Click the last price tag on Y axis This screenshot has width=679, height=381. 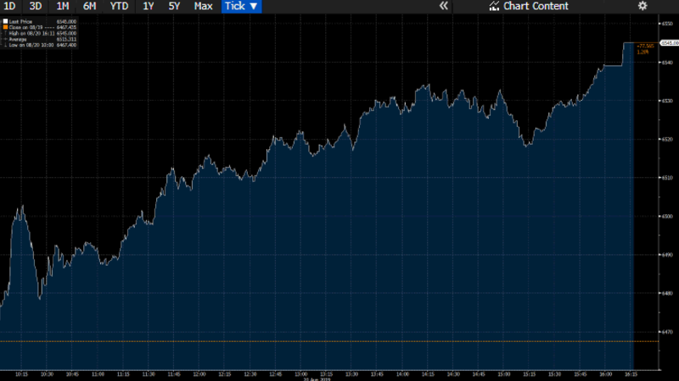click(x=670, y=43)
